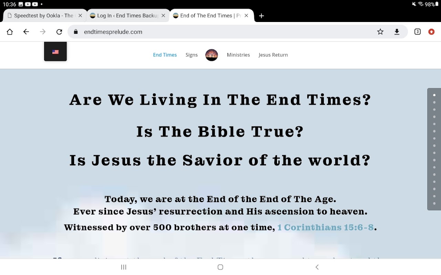Open the US flag language selector
Viewport: 441px width, 275px height.
pyautogui.click(x=55, y=52)
